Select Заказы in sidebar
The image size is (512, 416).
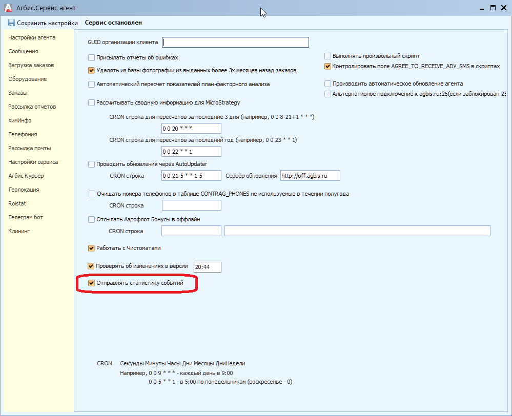click(x=18, y=93)
